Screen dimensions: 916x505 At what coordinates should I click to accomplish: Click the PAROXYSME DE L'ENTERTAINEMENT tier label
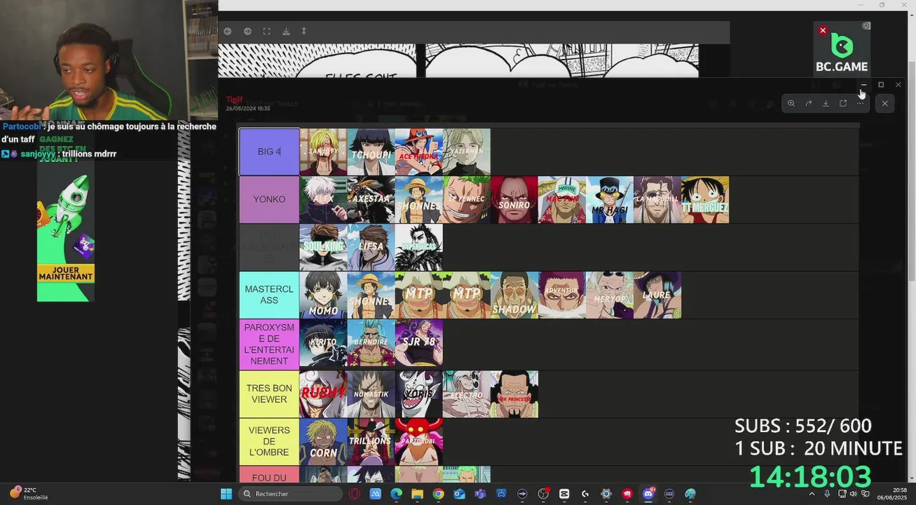[x=269, y=344]
